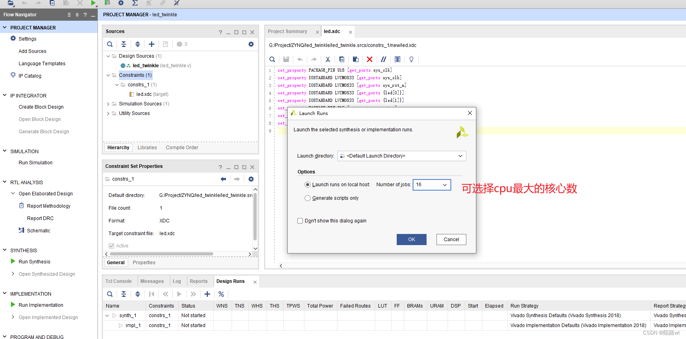Open Constraint Set Properties settings gear

coord(251,179)
